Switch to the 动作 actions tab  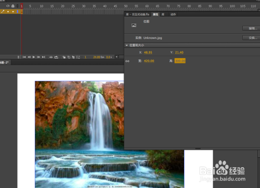tap(173, 14)
